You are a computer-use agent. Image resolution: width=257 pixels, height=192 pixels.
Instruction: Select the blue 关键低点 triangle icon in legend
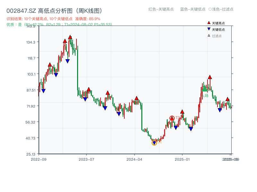point(209,29)
